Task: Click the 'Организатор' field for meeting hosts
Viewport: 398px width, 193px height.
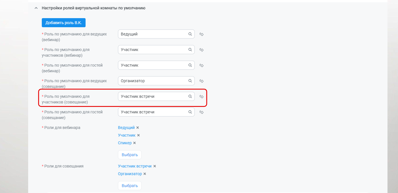Action: coord(156,81)
